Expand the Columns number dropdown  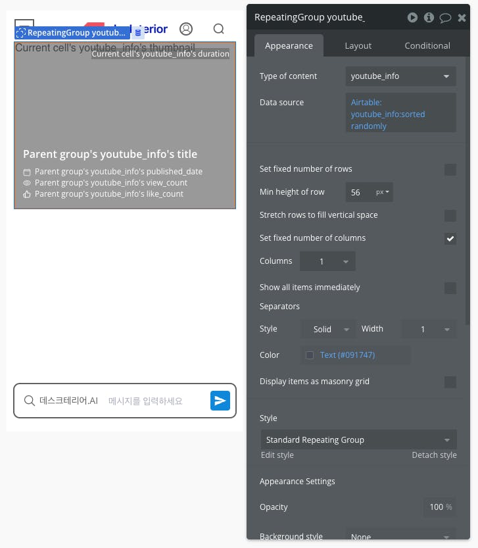click(327, 261)
